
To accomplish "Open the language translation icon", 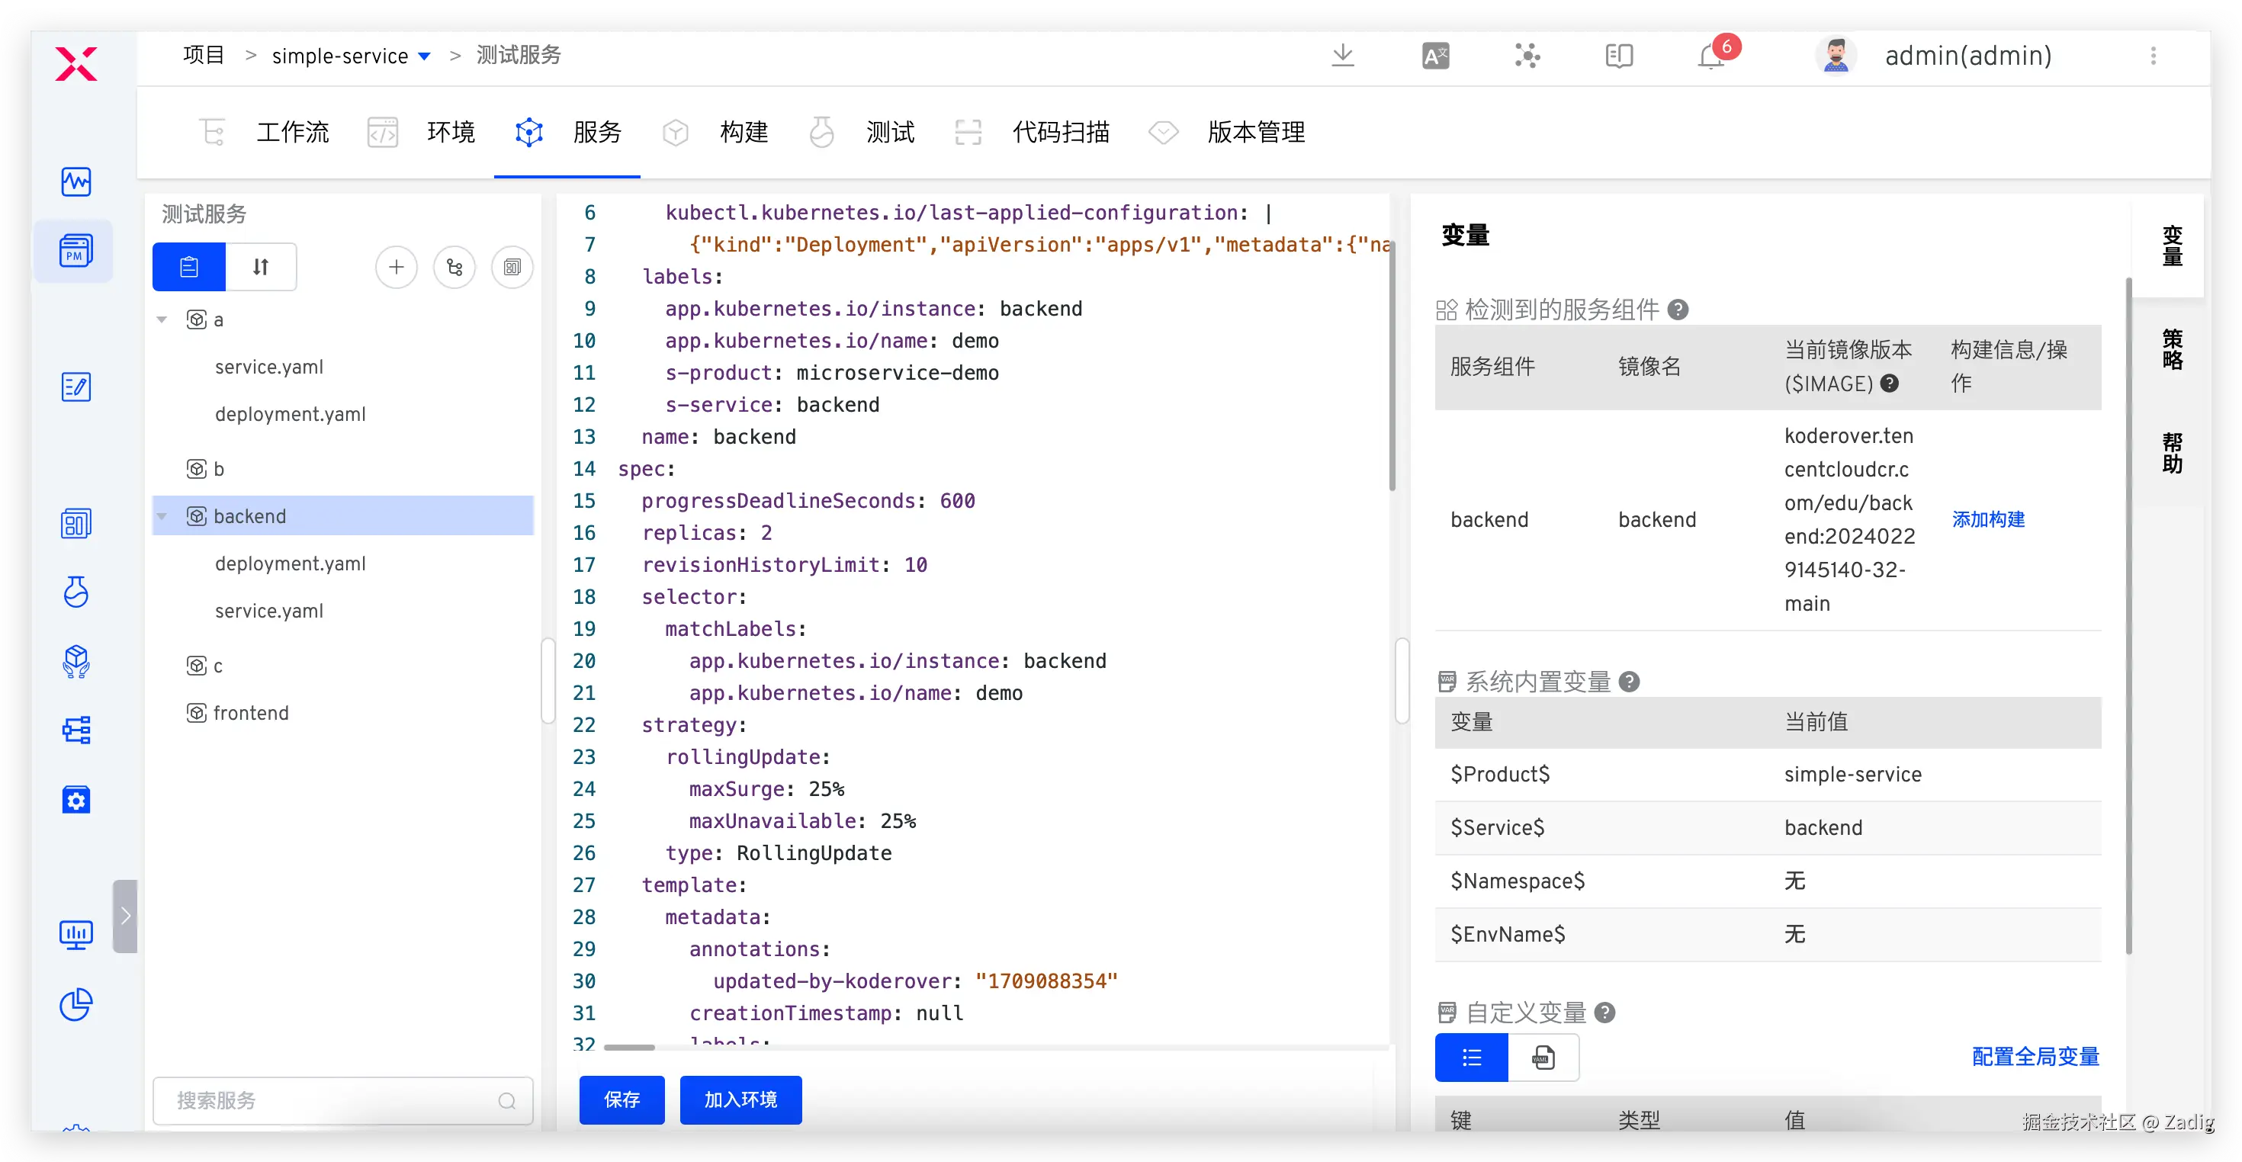I will (x=1435, y=56).
